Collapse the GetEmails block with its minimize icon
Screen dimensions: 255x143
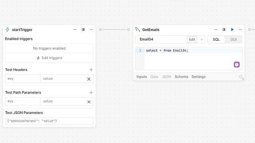point(216,30)
